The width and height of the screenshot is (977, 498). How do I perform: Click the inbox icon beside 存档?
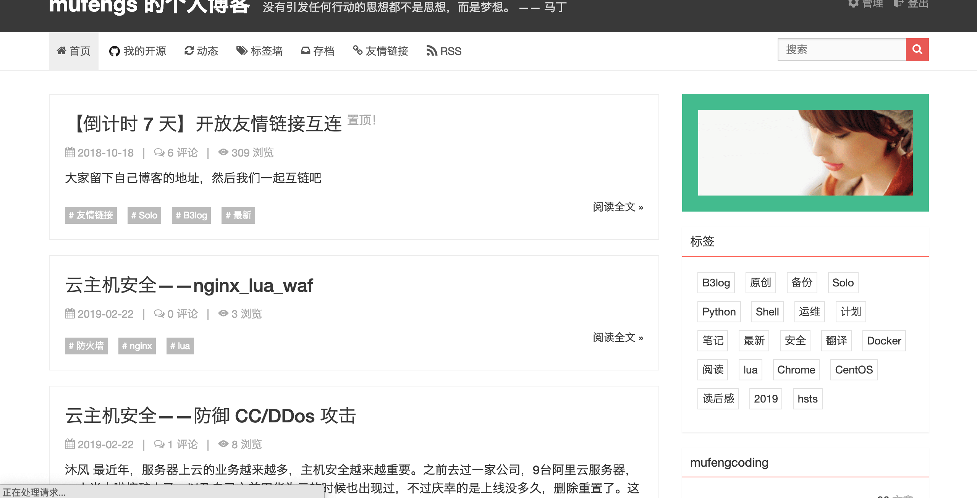[305, 50]
